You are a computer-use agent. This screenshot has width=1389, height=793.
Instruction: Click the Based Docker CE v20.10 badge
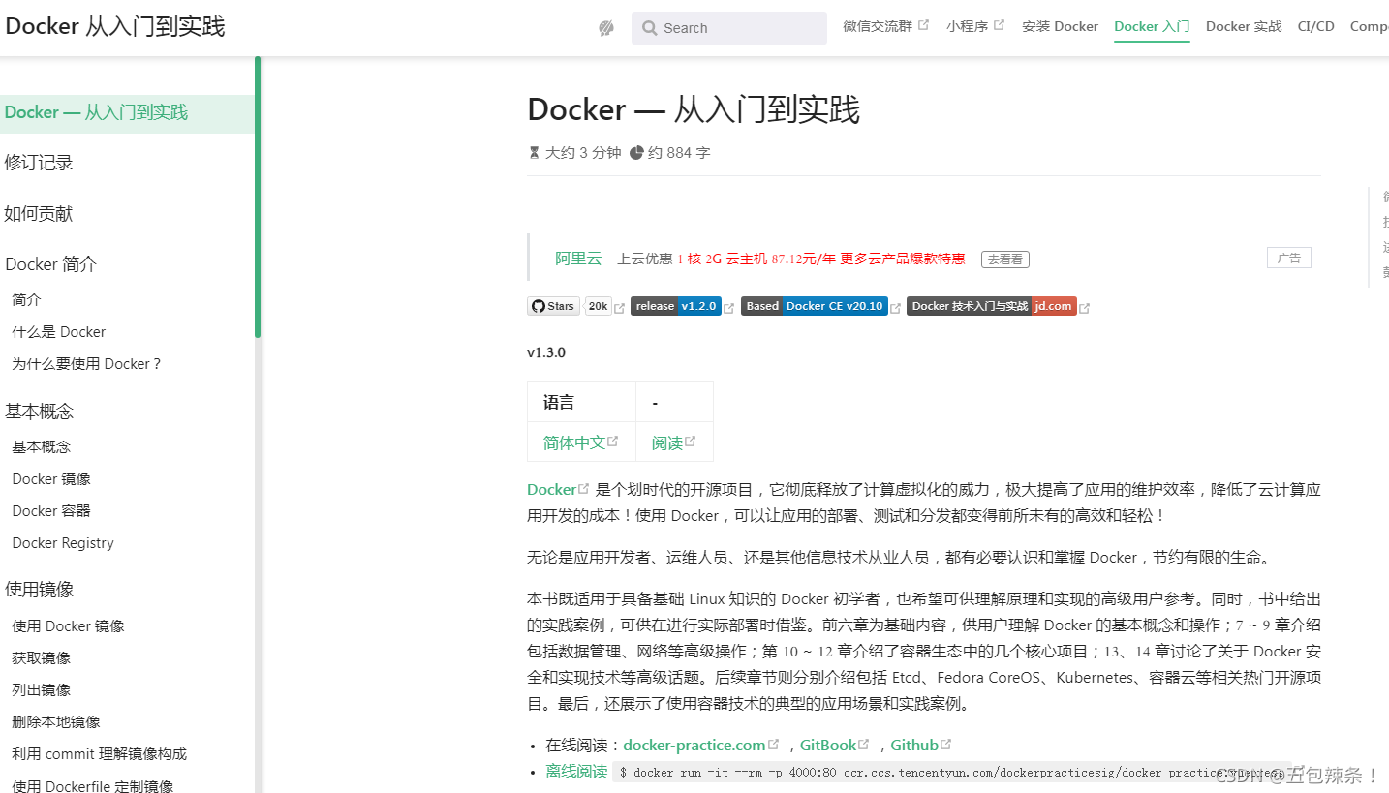[x=815, y=306]
